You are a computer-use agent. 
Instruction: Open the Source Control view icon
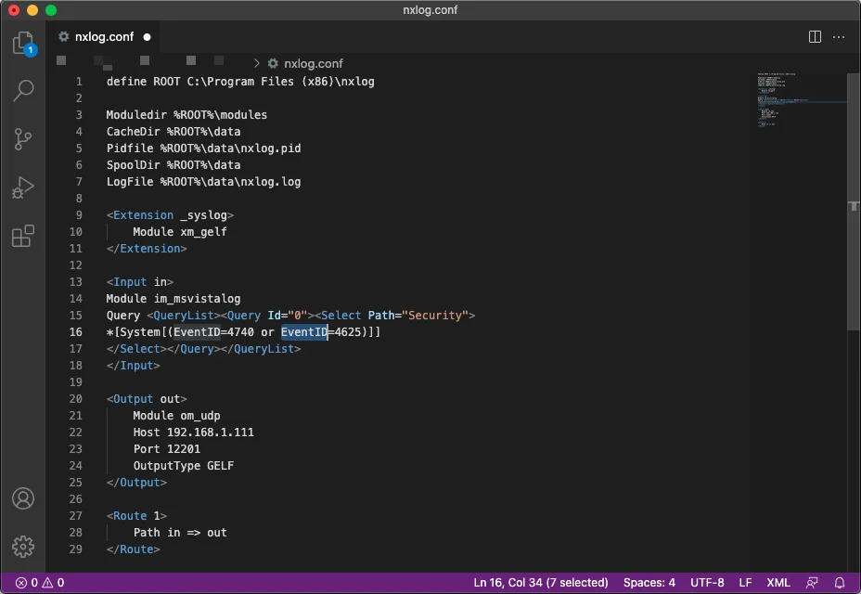(x=23, y=139)
